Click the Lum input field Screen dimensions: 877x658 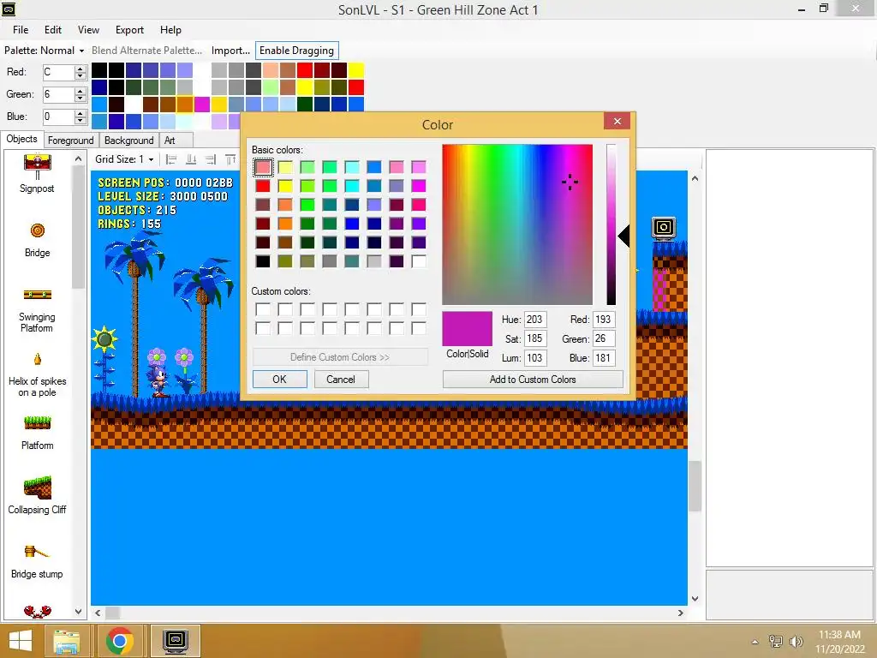click(535, 358)
